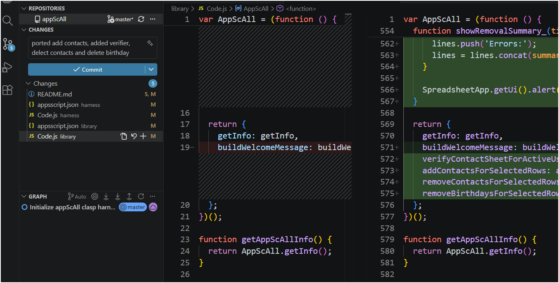The image size is (559, 283).
Task: Open appsscript.json library change
Action: 91,126
